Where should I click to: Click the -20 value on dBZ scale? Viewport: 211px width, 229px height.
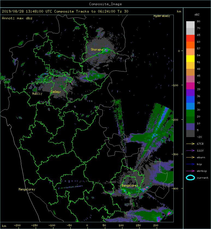pyautogui.click(x=199, y=137)
